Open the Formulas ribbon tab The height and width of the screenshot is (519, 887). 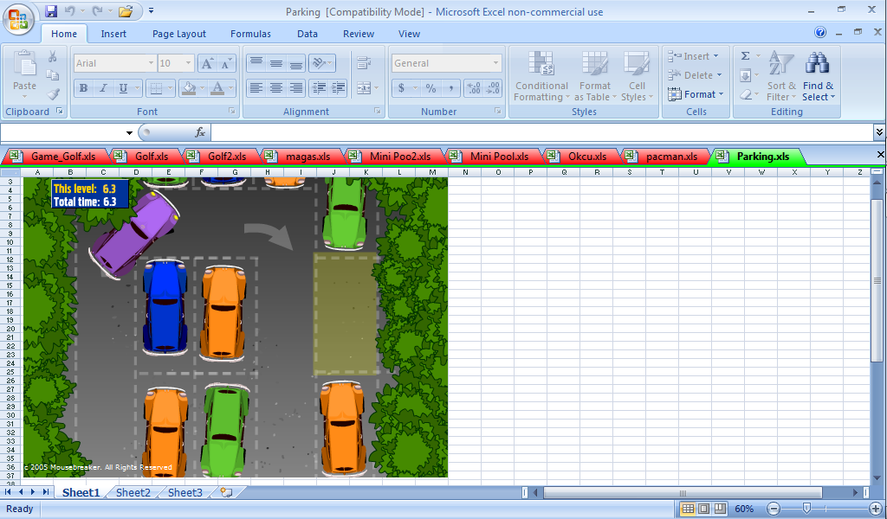coord(250,34)
